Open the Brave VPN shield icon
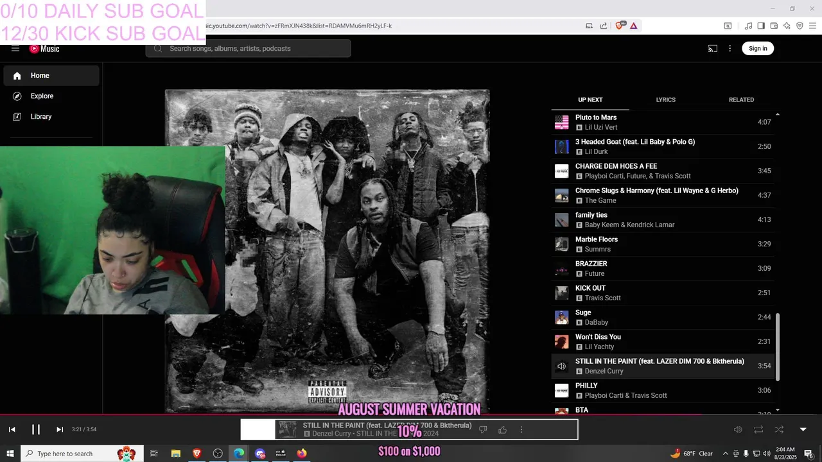822x462 pixels. click(x=800, y=26)
